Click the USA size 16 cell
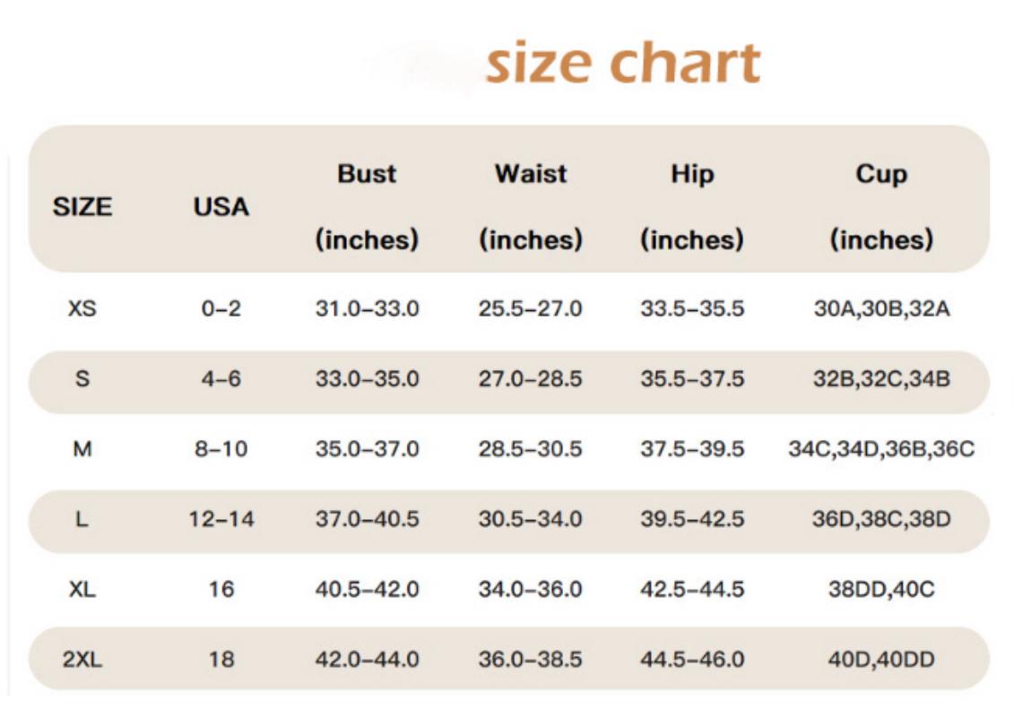Screen dimensions: 1014x718 (x=221, y=589)
